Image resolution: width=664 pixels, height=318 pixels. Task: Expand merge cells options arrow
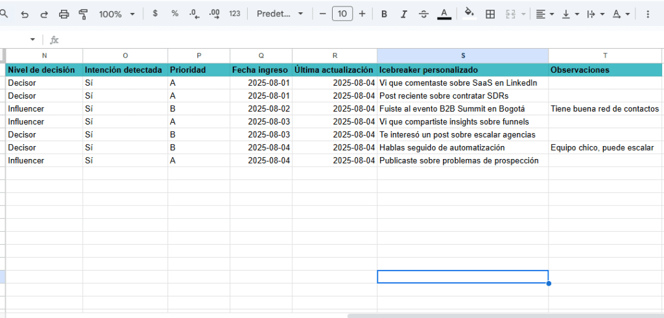click(x=523, y=14)
